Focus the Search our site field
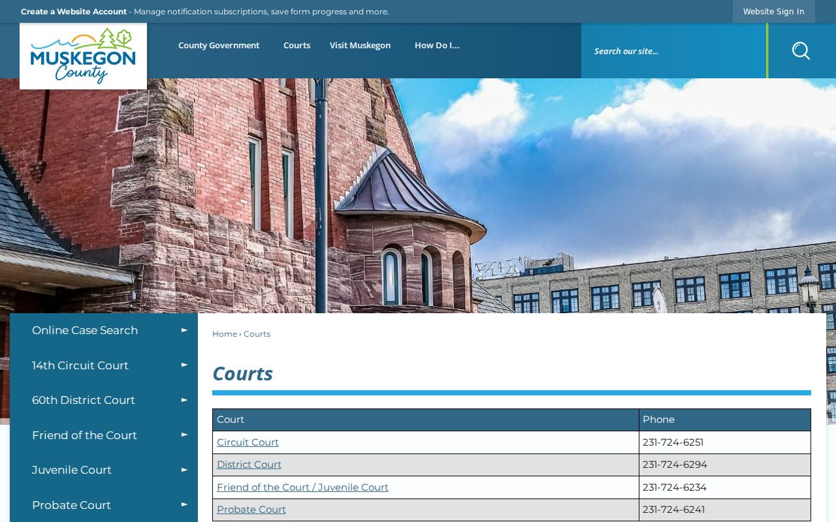836x522 pixels. coord(674,51)
